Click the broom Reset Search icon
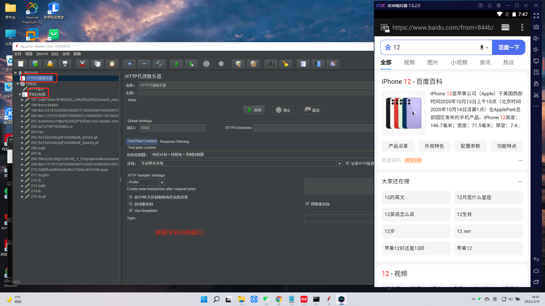Viewport: 545px width, 306px height. (x=286, y=64)
